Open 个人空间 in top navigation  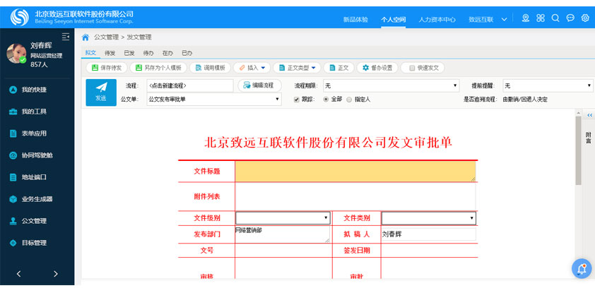click(x=394, y=20)
